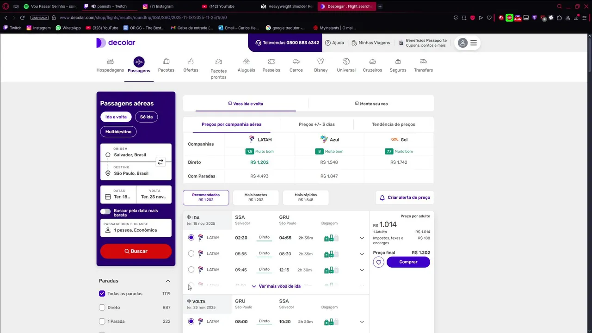Sort by Mais baratos R$ 1.202

point(256,197)
